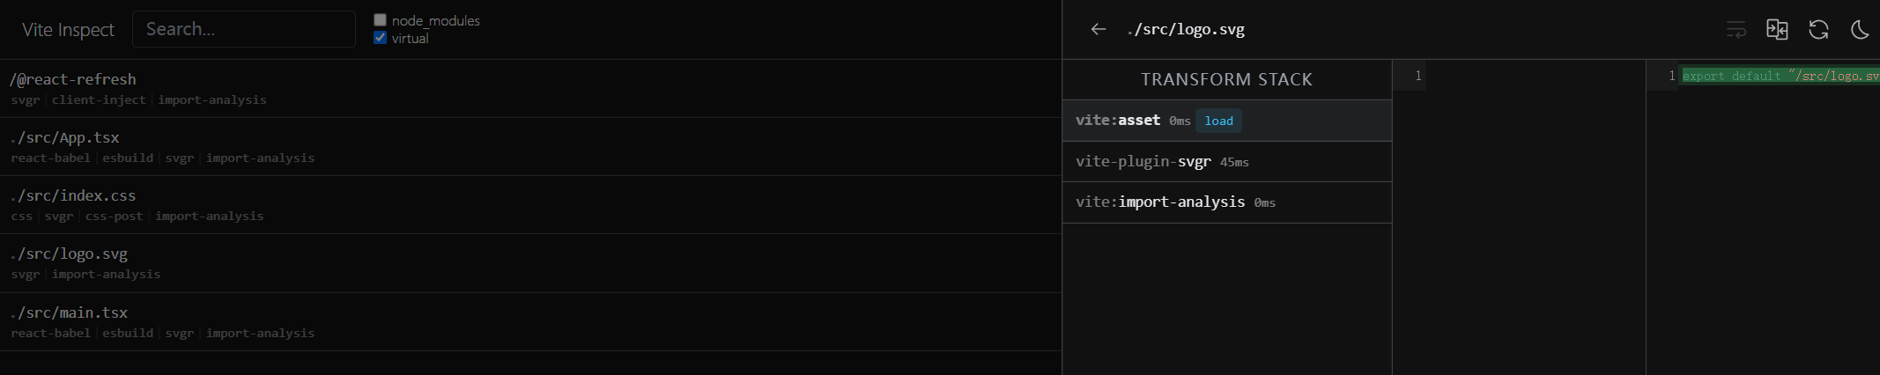This screenshot has height=375, width=1880.
Task: Focus the Search input field
Action: [244, 29]
